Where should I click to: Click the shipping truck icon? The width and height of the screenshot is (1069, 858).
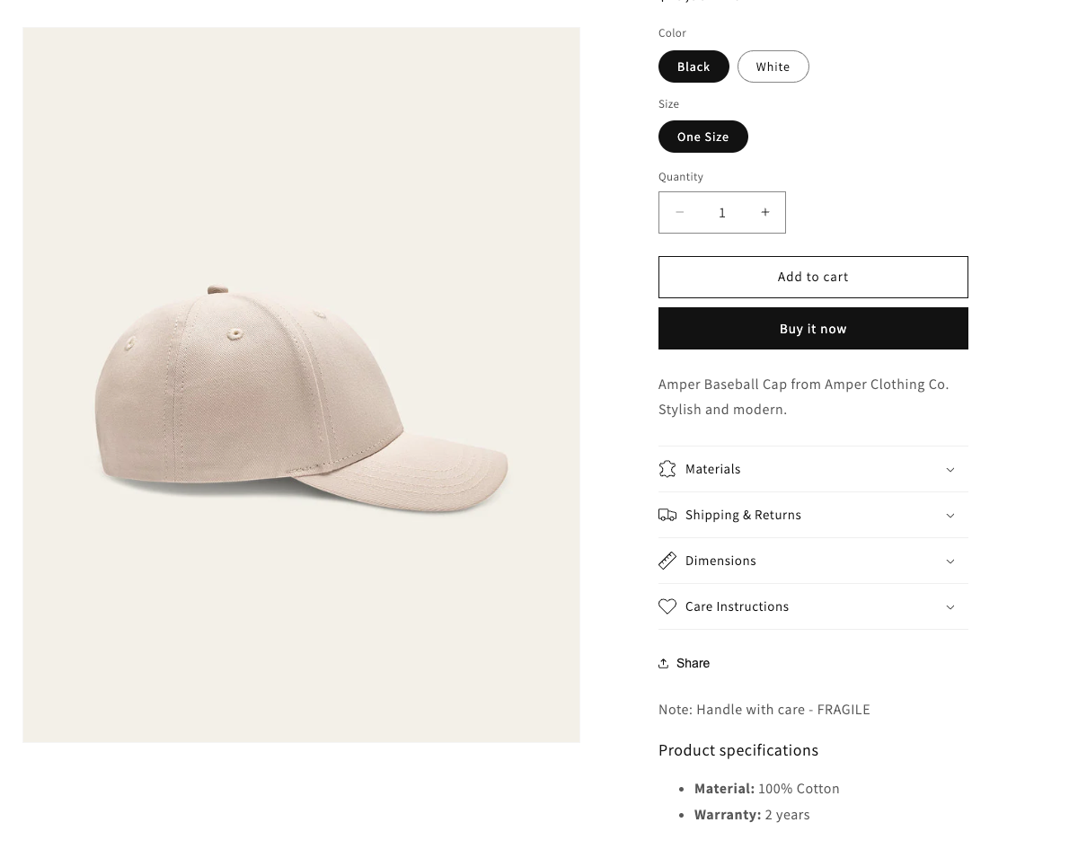(x=667, y=515)
